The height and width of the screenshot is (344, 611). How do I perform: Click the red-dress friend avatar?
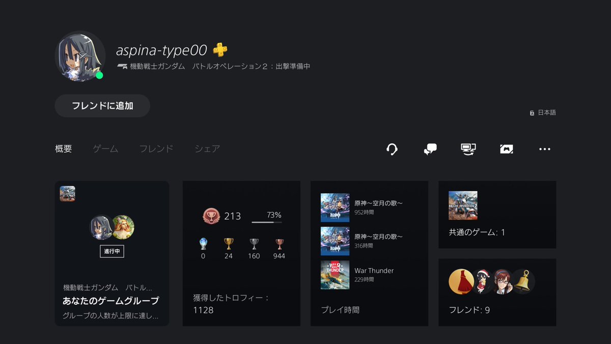tap(460, 281)
